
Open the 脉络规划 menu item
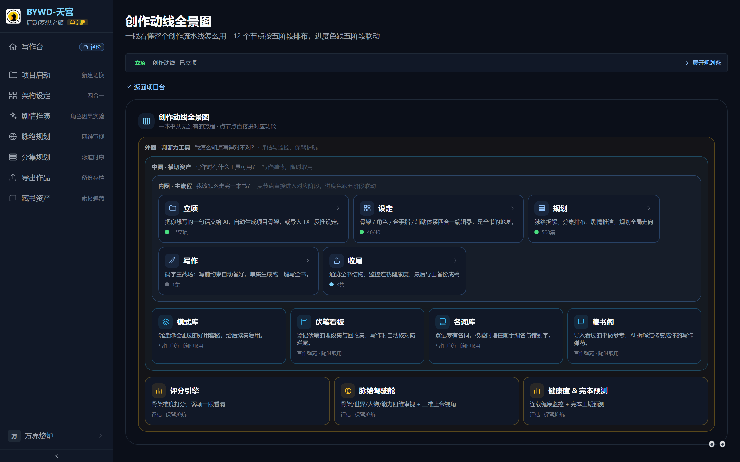[x=57, y=137]
